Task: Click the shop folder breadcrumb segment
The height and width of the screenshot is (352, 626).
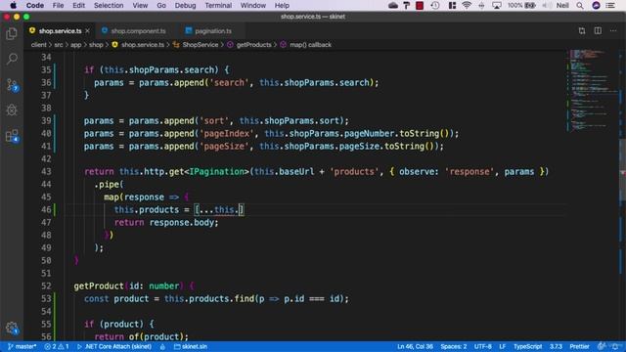Action: [96, 45]
